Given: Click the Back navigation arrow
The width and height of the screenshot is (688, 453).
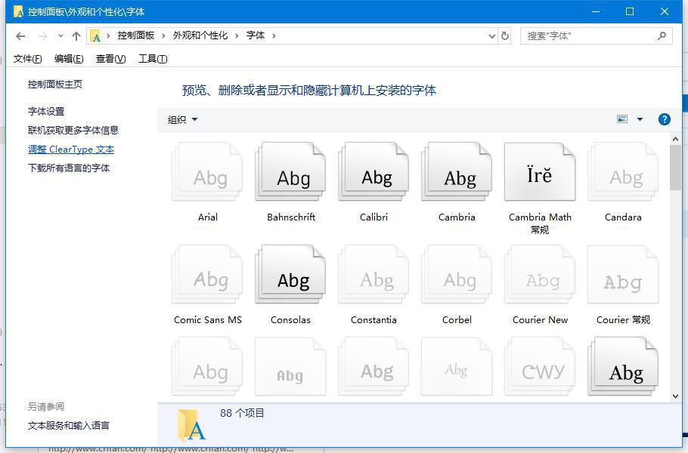Looking at the screenshot, I should point(20,36).
